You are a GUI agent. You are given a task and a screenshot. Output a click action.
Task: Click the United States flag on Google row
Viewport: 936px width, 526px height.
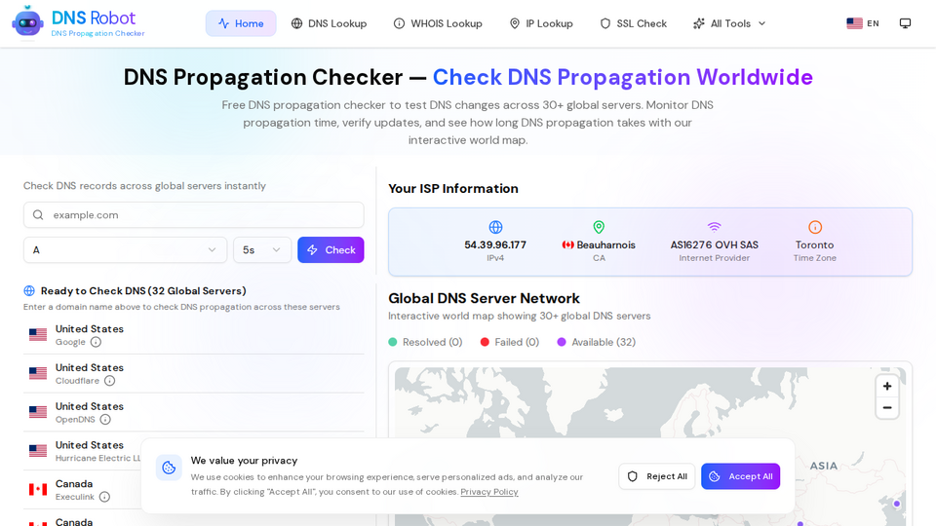[38, 334]
